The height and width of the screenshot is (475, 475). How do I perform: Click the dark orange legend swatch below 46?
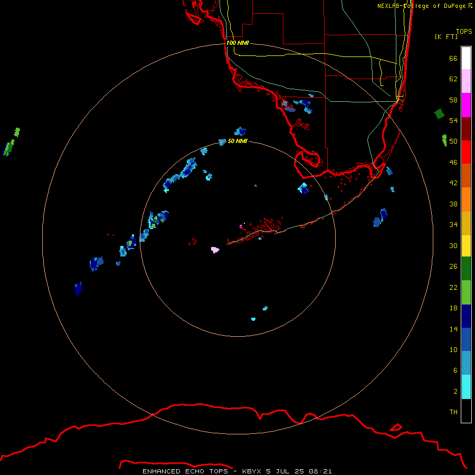(466, 176)
